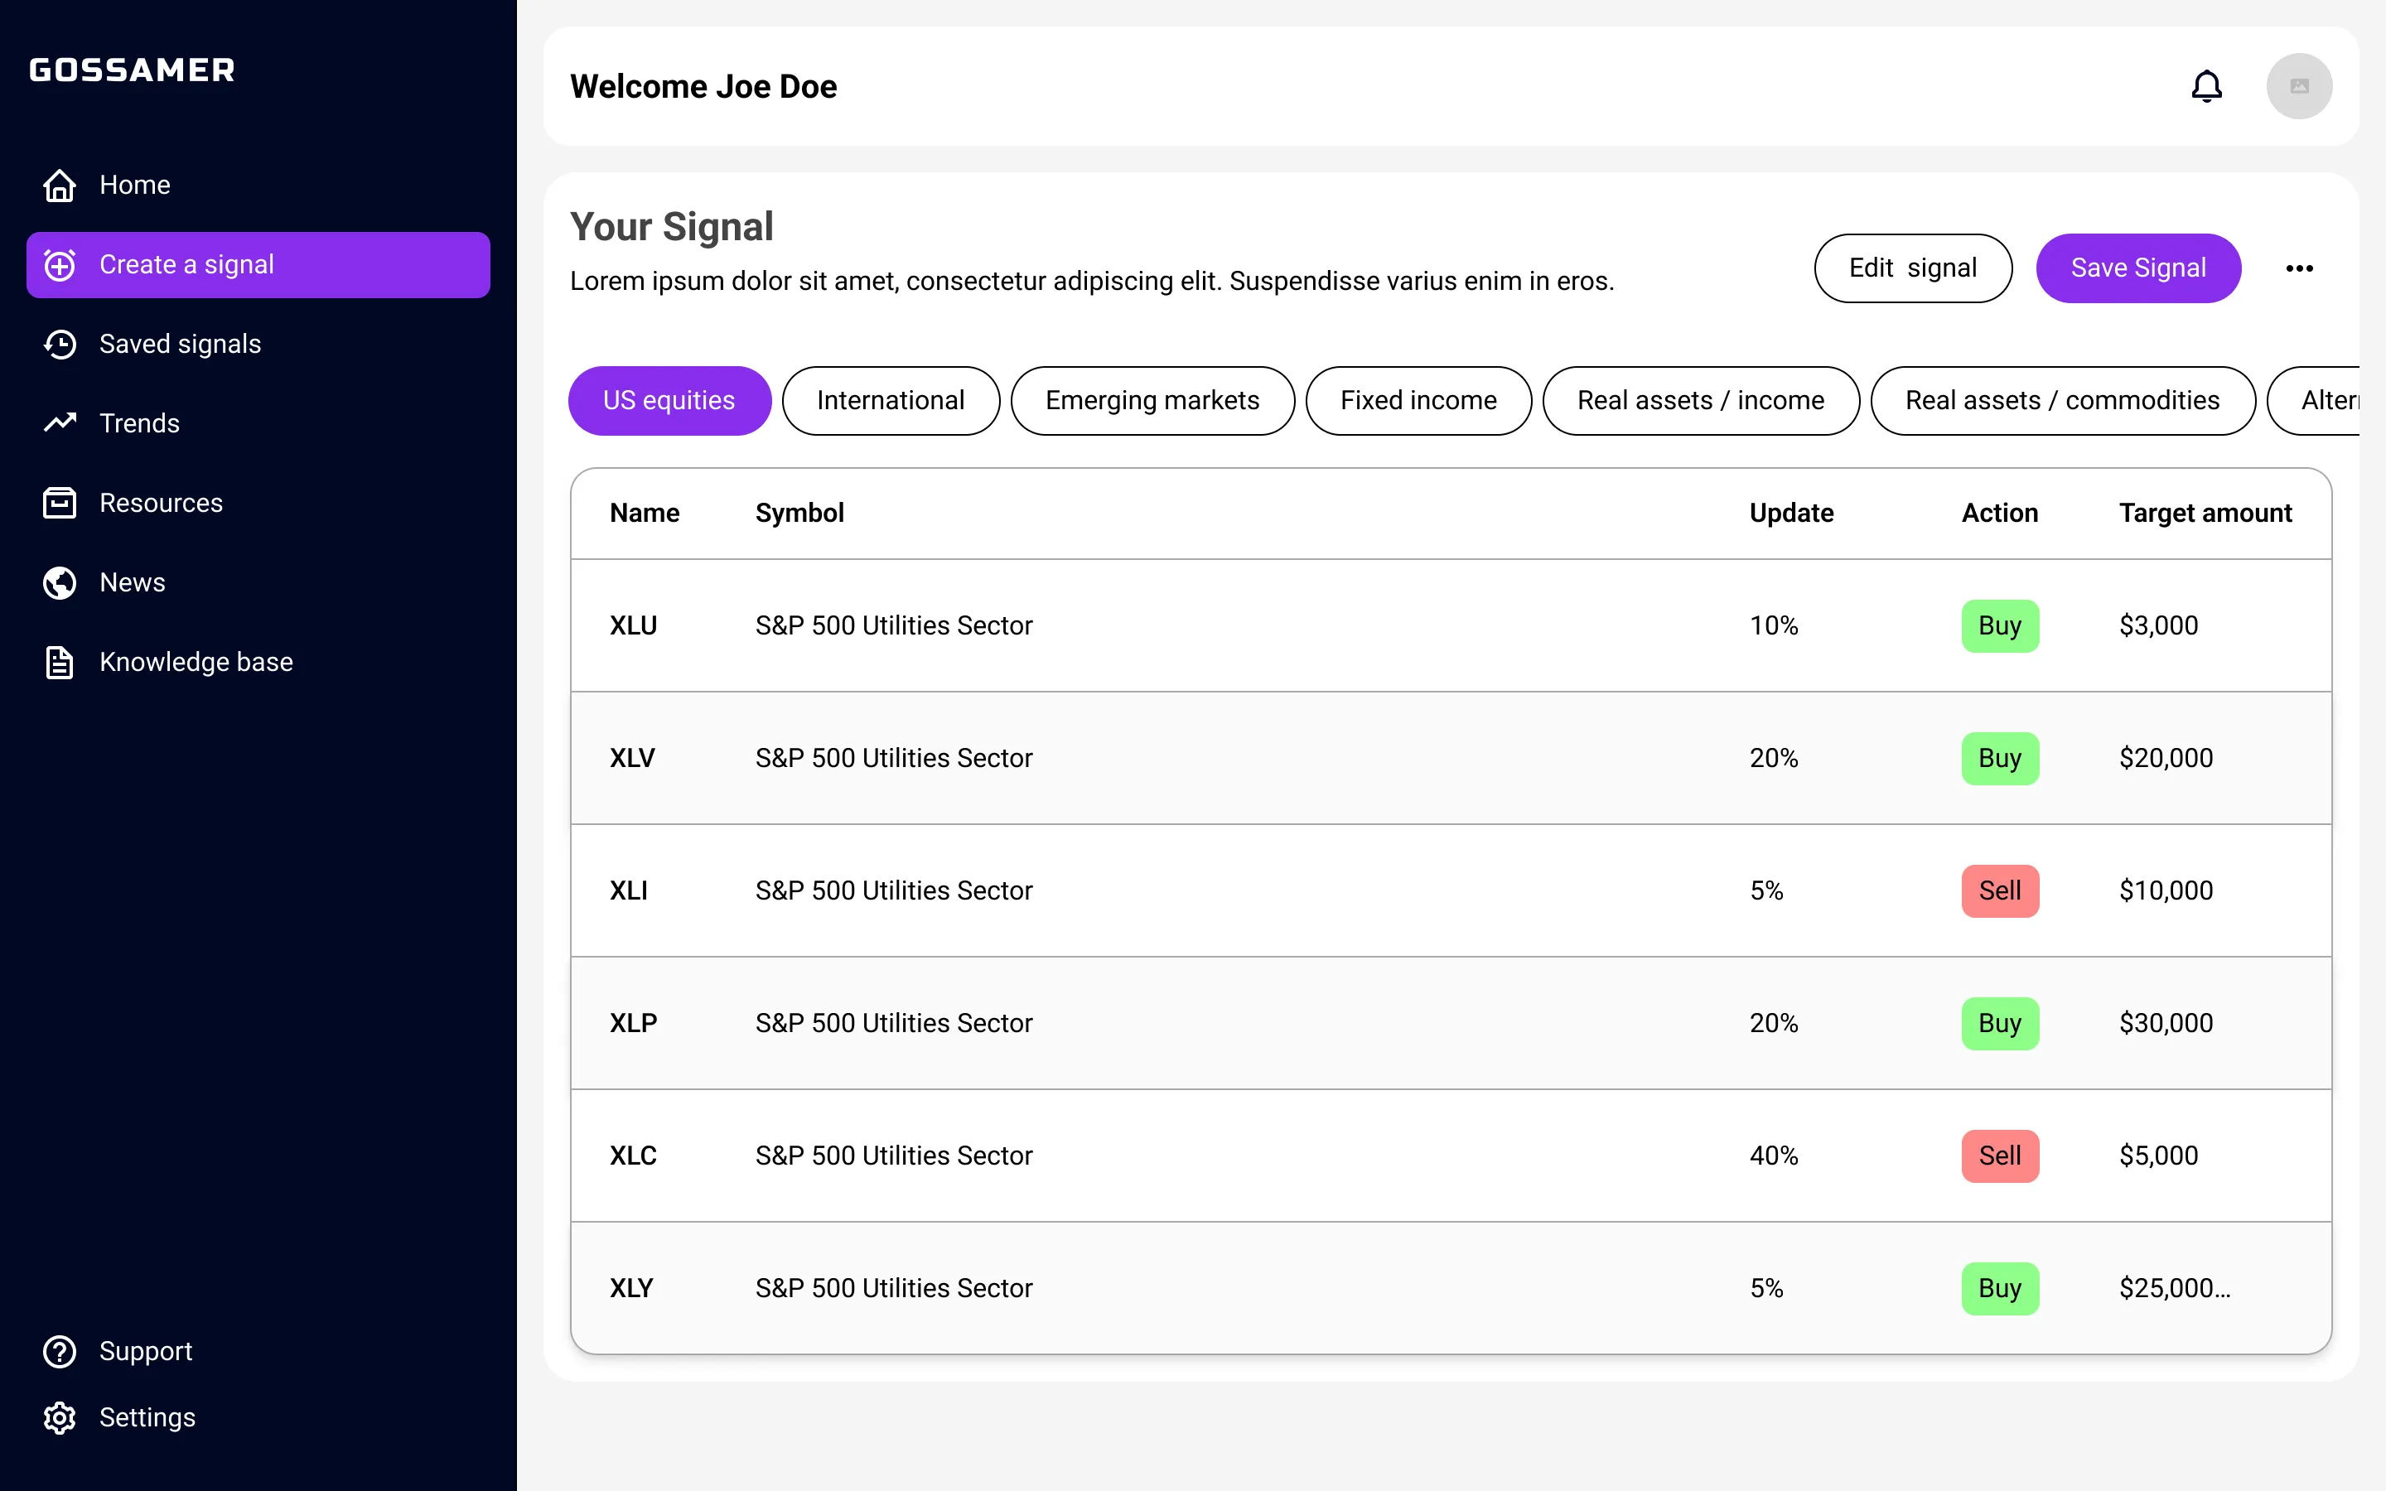Open the Fixed income tab
This screenshot has height=1491, width=2386.
click(1418, 400)
